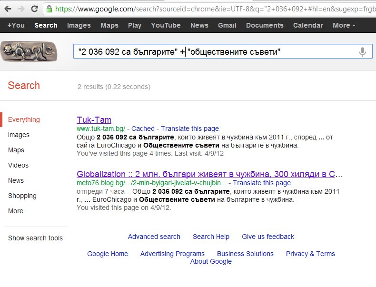Open Gmail from the top bar
The width and height of the screenshot is (376, 287).
[227, 25]
